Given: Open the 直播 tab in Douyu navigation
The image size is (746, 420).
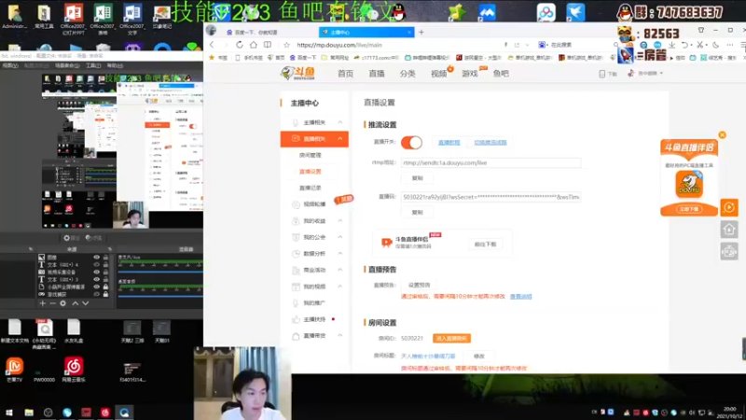Looking at the screenshot, I should (x=377, y=74).
